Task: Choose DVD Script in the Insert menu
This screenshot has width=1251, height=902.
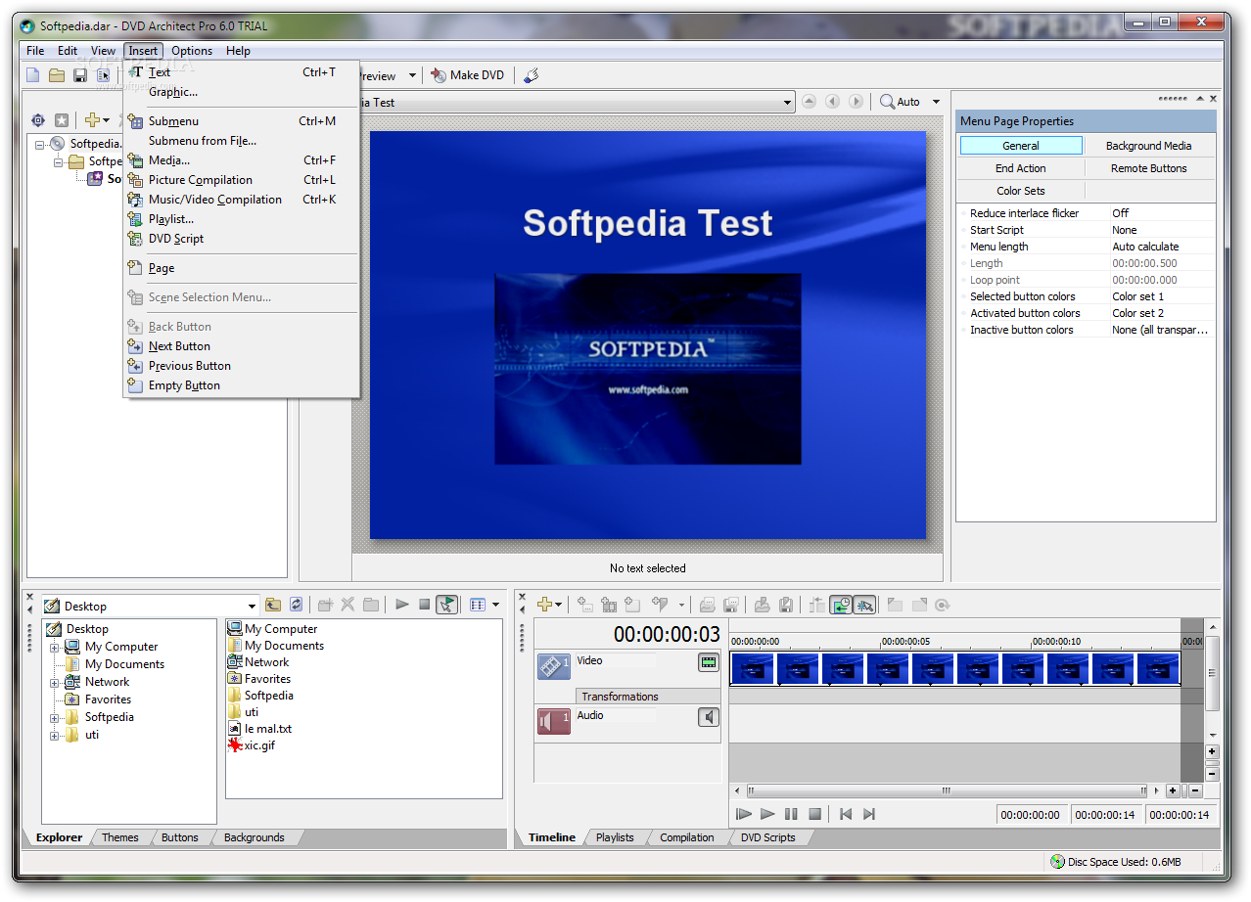Action: click(x=241, y=239)
